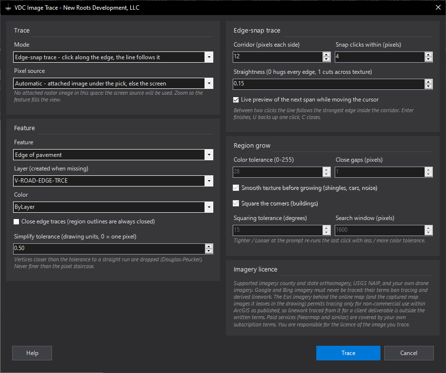Click the Straightness input field

point(328,84)
